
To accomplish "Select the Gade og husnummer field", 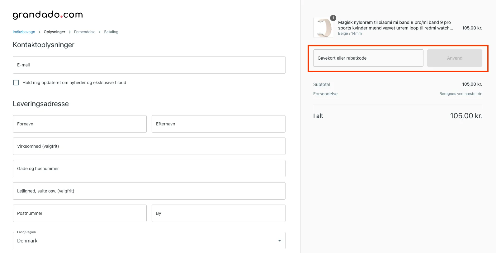I will coord(149,169).
